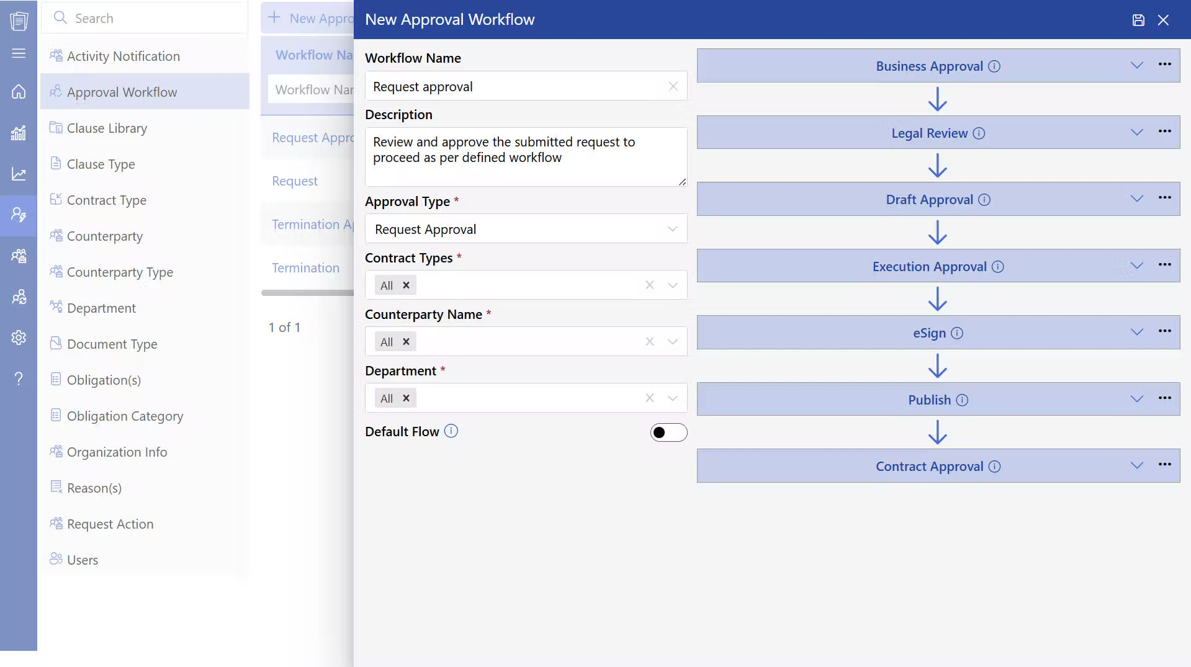Viewport: 1191px width, 667px height.
Task: Open Help via the question mark icon
Action: [x=18, y=378]
